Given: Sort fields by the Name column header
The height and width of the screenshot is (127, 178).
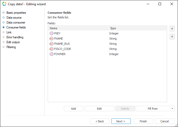Looking at the screenshot, I should pyautogui.click(x=78, y=28).
